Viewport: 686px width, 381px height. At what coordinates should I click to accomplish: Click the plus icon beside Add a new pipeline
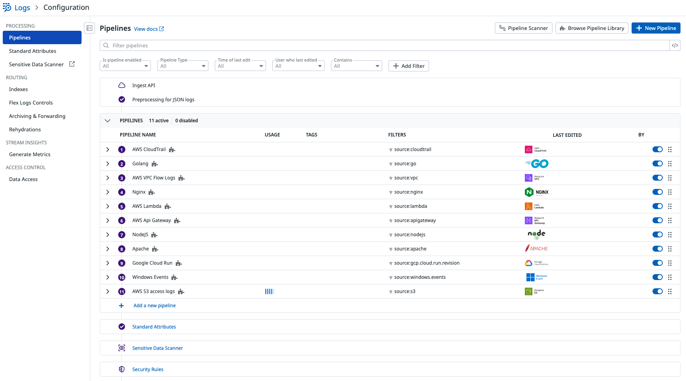pos(121,306)
